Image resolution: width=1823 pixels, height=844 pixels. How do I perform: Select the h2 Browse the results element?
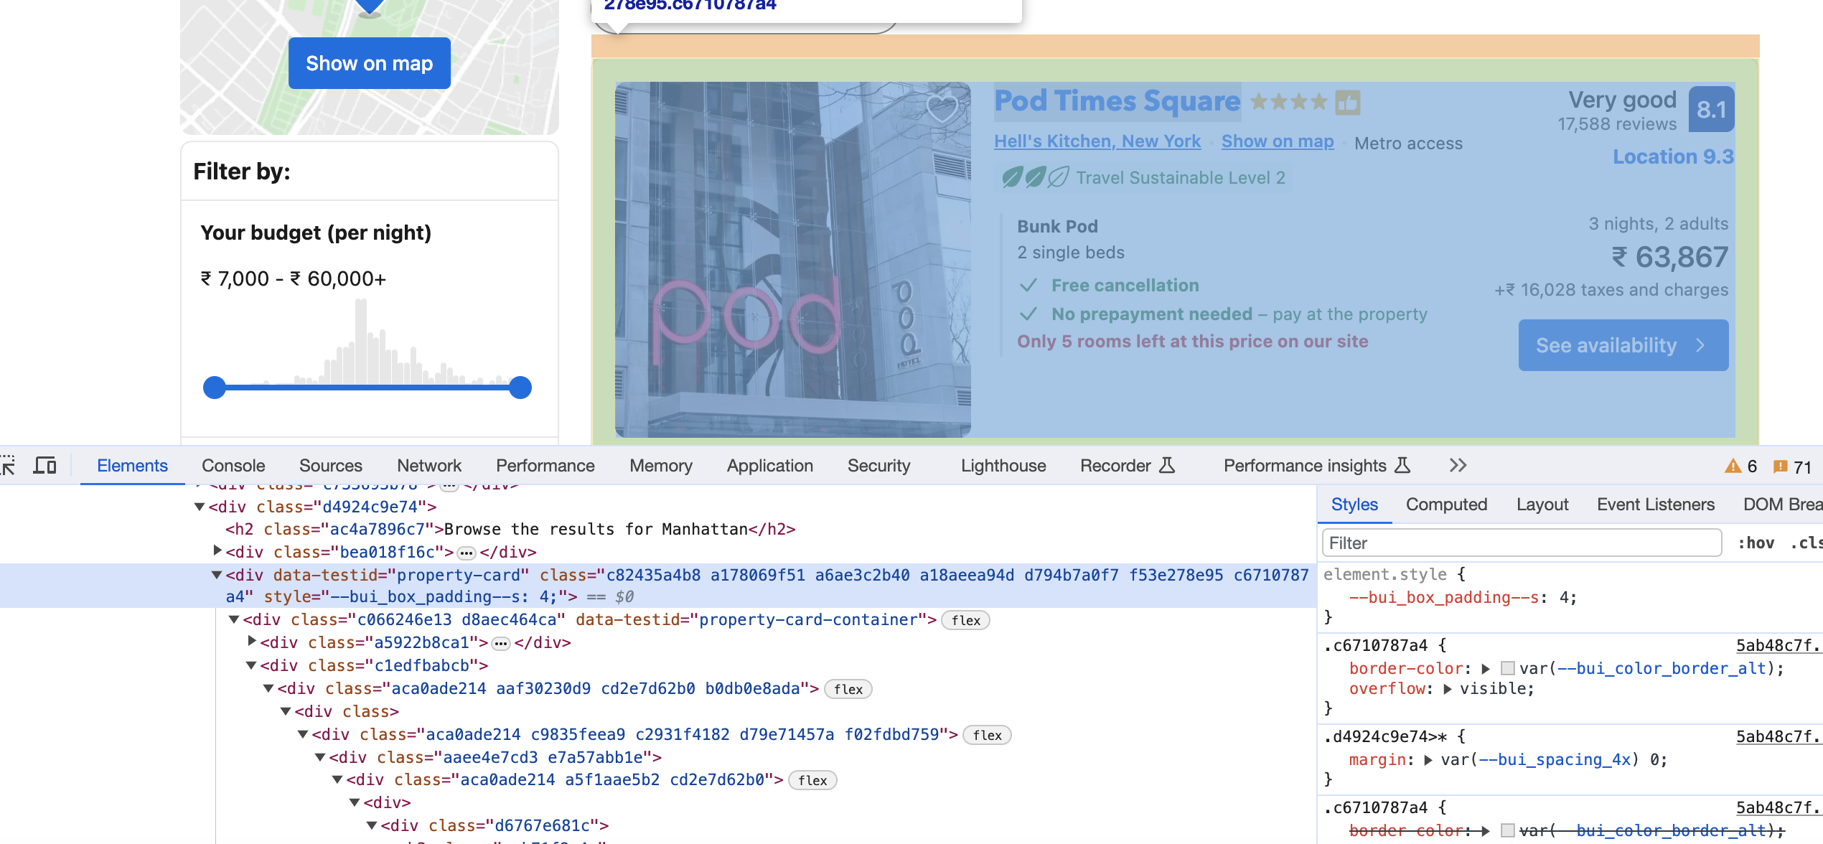point(510,530)
